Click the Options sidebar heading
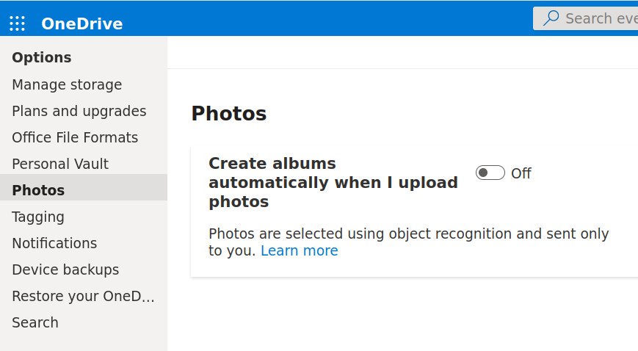 (x=42, y=58)
